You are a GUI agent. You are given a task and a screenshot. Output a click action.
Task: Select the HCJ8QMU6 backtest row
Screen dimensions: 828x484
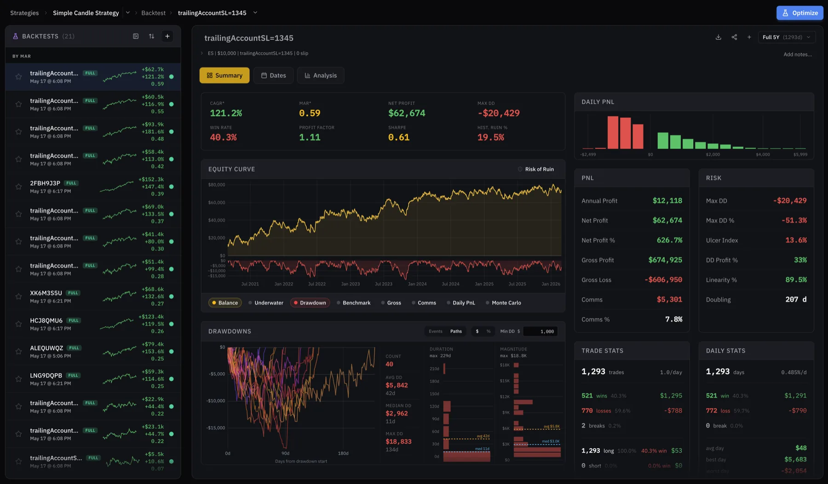pyautogui.click(x=93, y=324)
